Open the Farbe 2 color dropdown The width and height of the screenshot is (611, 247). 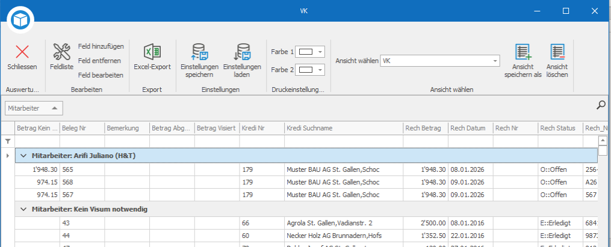point(310,70)
